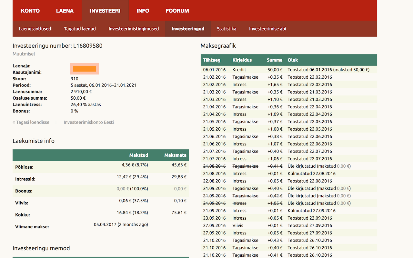Viewport: 413px width, 258px height.
Task: Click loan amount '2 910,00 €'
Action: tap(81, 92)
